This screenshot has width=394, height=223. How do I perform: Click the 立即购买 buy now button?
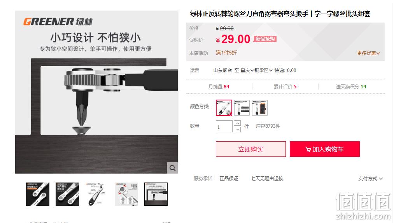(251, 149)
